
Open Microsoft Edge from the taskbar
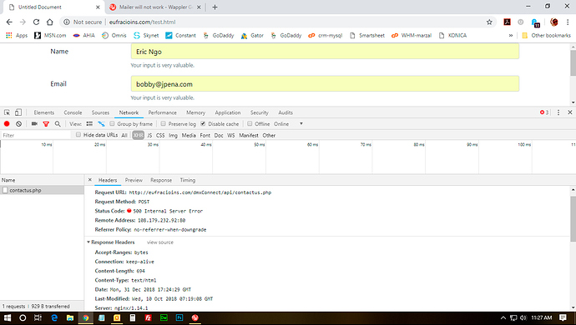click(54, 317)
